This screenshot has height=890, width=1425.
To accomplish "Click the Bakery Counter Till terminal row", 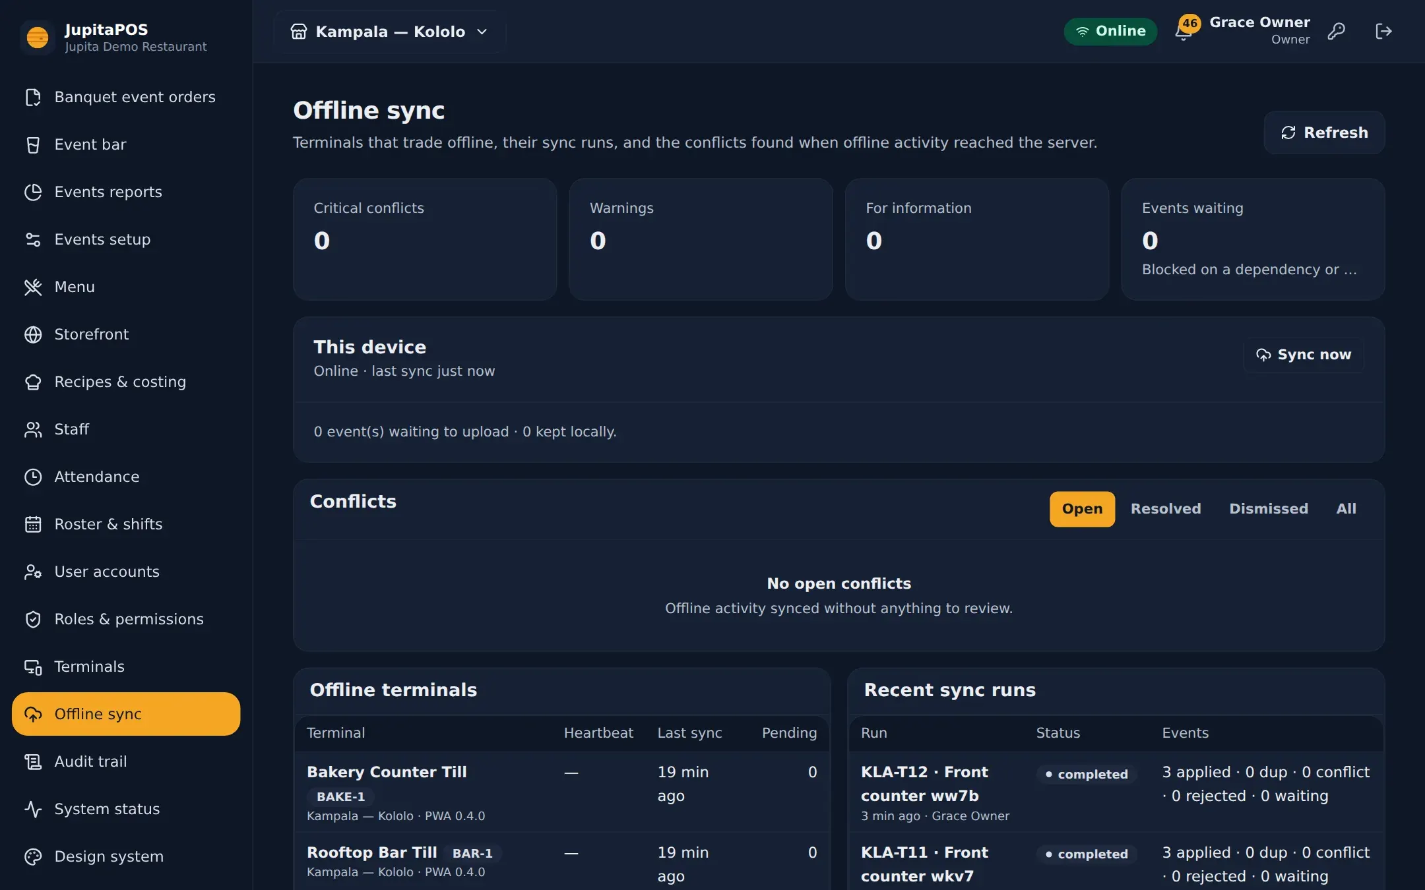I will (561, 792).
